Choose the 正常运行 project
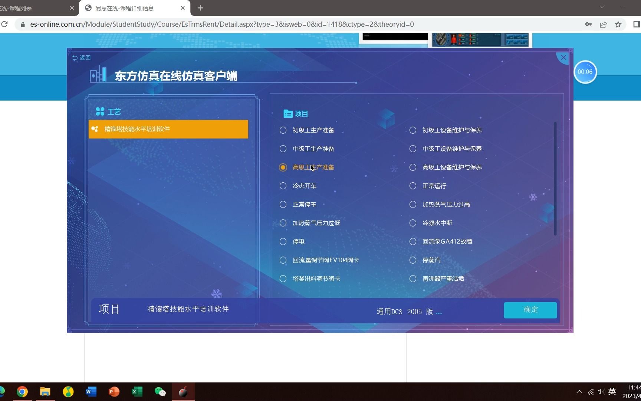641x401 pixels. [x=413, y=186]
